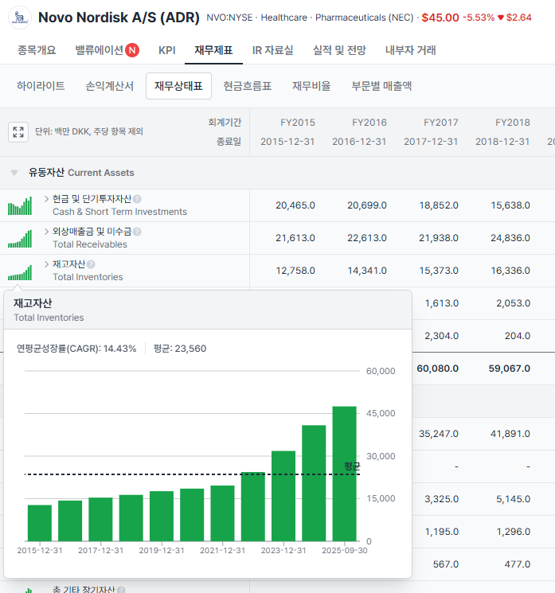The height and width of the screenshot is (593, 555).
Task: Switch to the KPI tab
Action: coord(167,50)
